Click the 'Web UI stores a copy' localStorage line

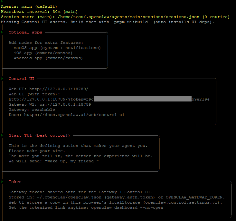[116, 202]
